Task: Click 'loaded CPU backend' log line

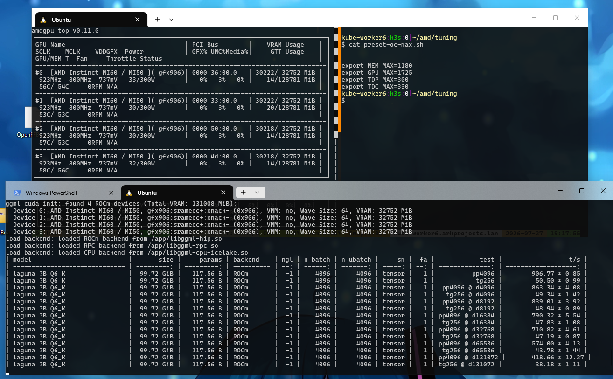Action: (x=126, y=253)
